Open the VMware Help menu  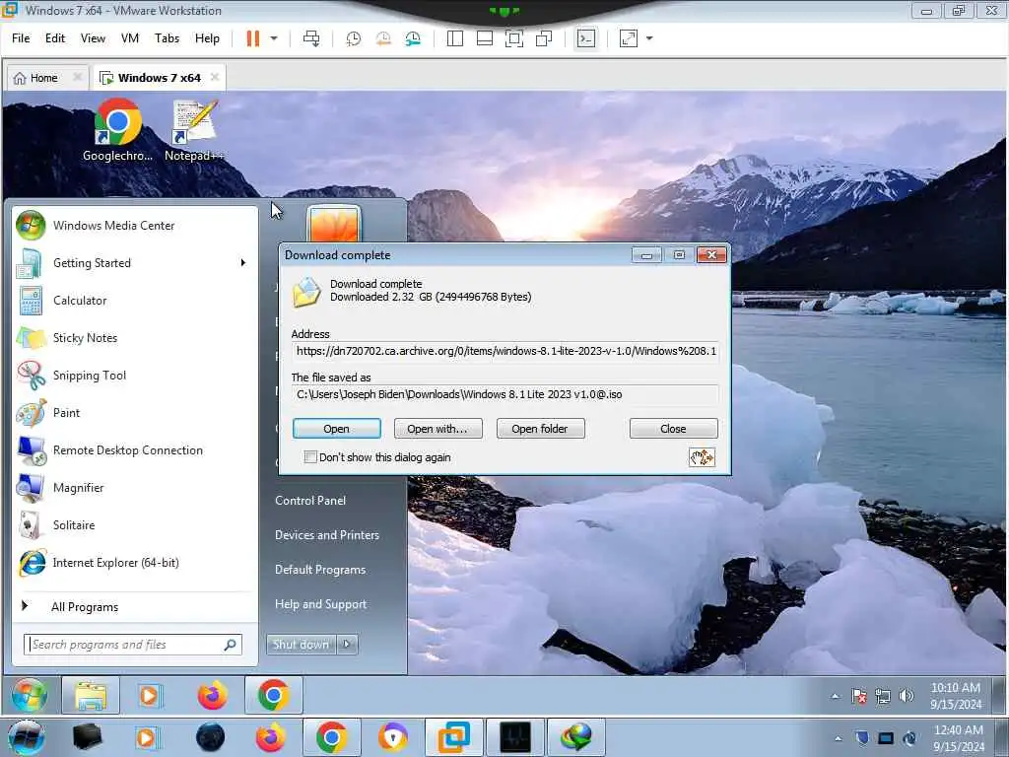207,38
